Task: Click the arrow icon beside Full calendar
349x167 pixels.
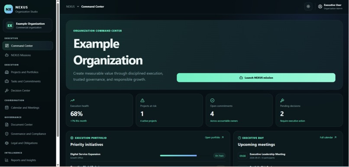Action: [x=336, y=138]
